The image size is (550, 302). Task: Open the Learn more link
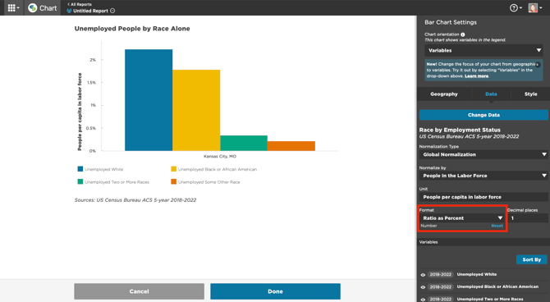(476, 76)
